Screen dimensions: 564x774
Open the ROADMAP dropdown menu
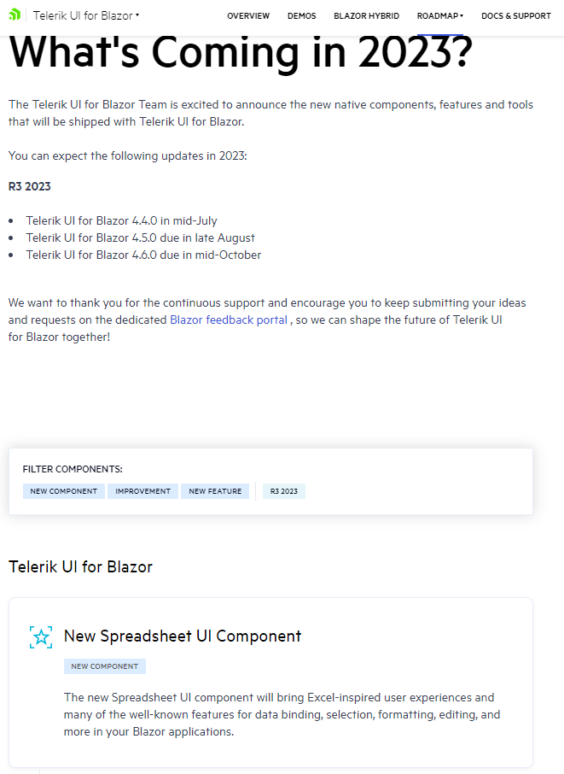pos(439,16)
